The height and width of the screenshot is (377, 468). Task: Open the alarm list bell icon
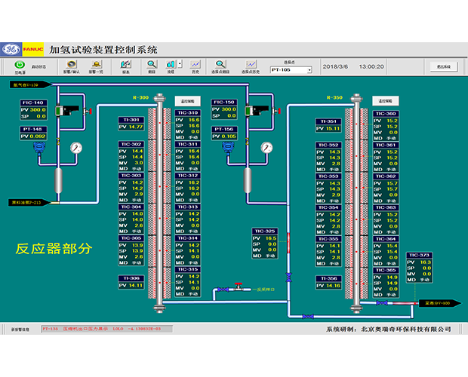pos(96,64)
